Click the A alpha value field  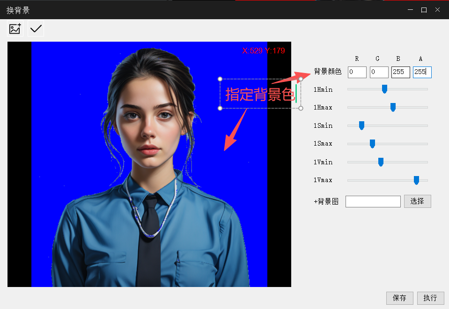pyautogui.click(x=422, y=72)
